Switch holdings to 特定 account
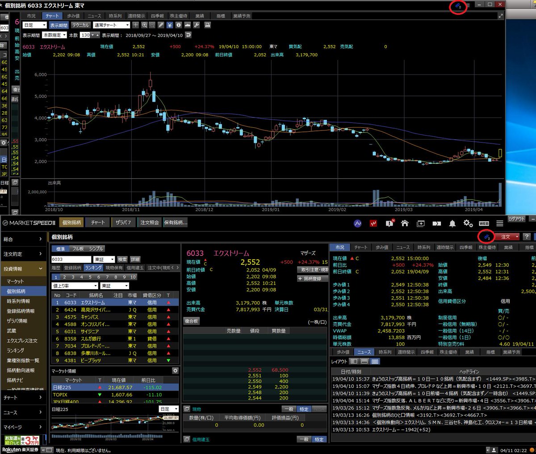 [304, 409]
